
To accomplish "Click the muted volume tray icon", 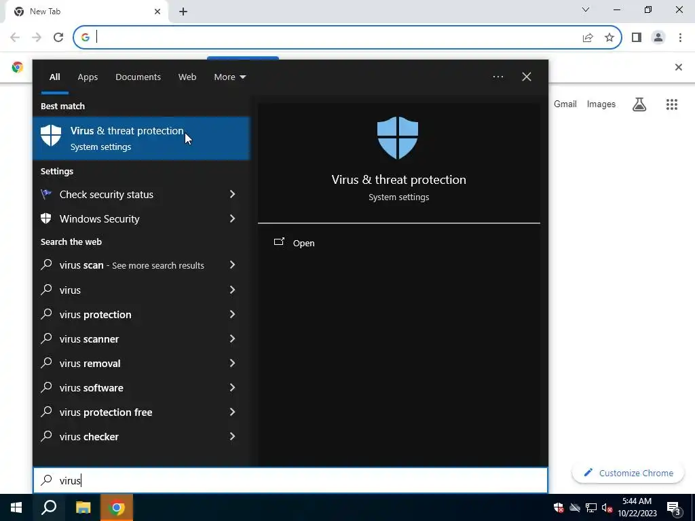I will point(607,507).
